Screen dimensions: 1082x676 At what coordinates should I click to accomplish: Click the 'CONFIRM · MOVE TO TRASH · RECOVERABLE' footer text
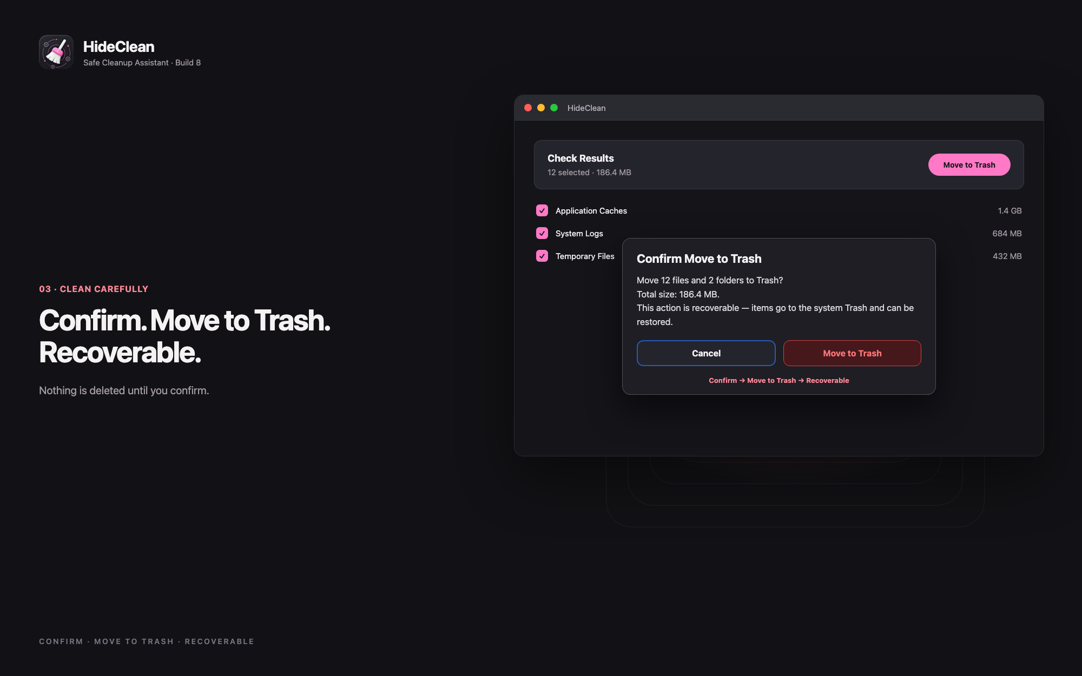[147, 641]
